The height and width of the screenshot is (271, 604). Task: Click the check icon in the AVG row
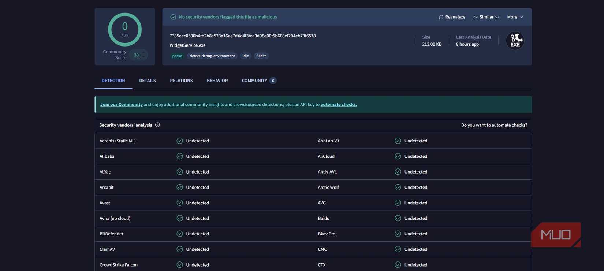[x=398, y=203]
